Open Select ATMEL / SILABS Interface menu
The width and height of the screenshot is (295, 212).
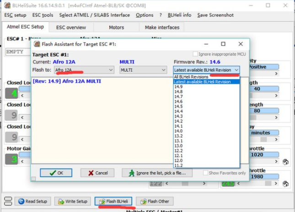(x=94, y=15)
